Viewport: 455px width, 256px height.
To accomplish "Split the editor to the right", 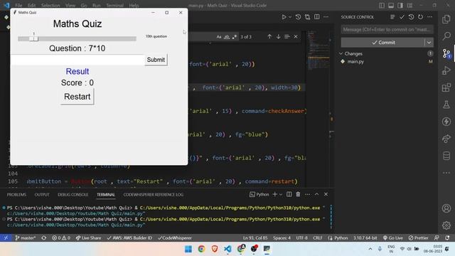I will 316,17.
